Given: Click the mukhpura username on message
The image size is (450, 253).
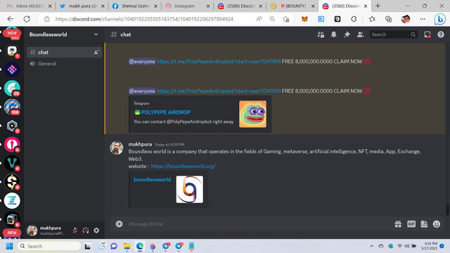Looking at the screenshot, I should pyautogui.click(x=140, y=144).
